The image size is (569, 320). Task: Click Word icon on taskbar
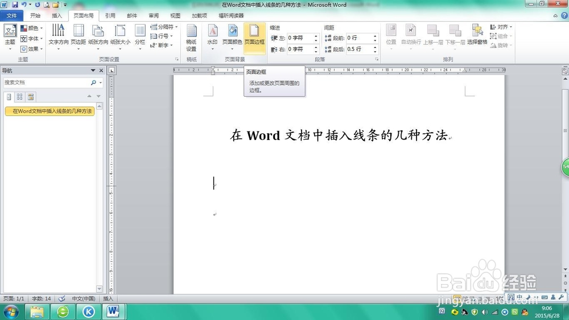(113, 311)
